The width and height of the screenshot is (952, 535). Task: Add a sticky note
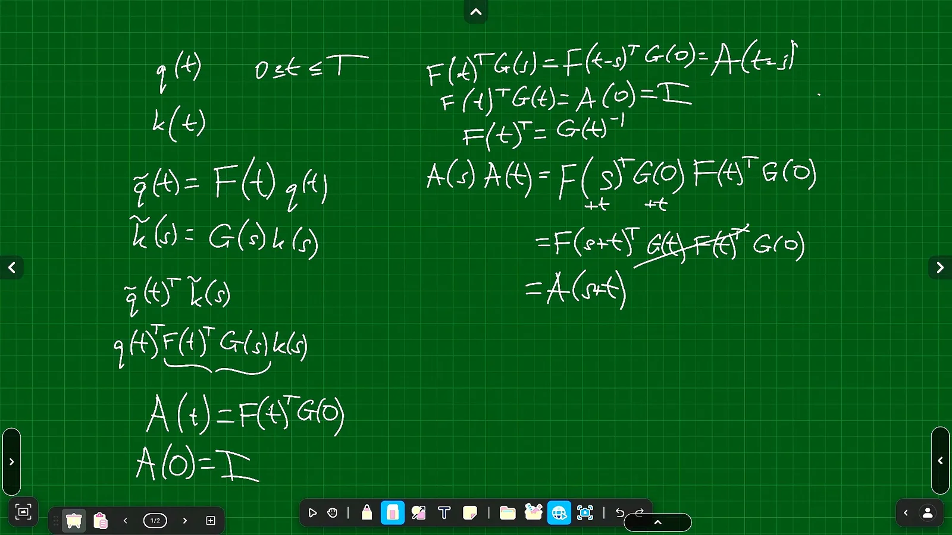[470, 512]
